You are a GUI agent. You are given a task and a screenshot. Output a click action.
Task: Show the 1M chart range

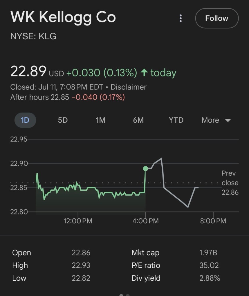coord(100,120)
